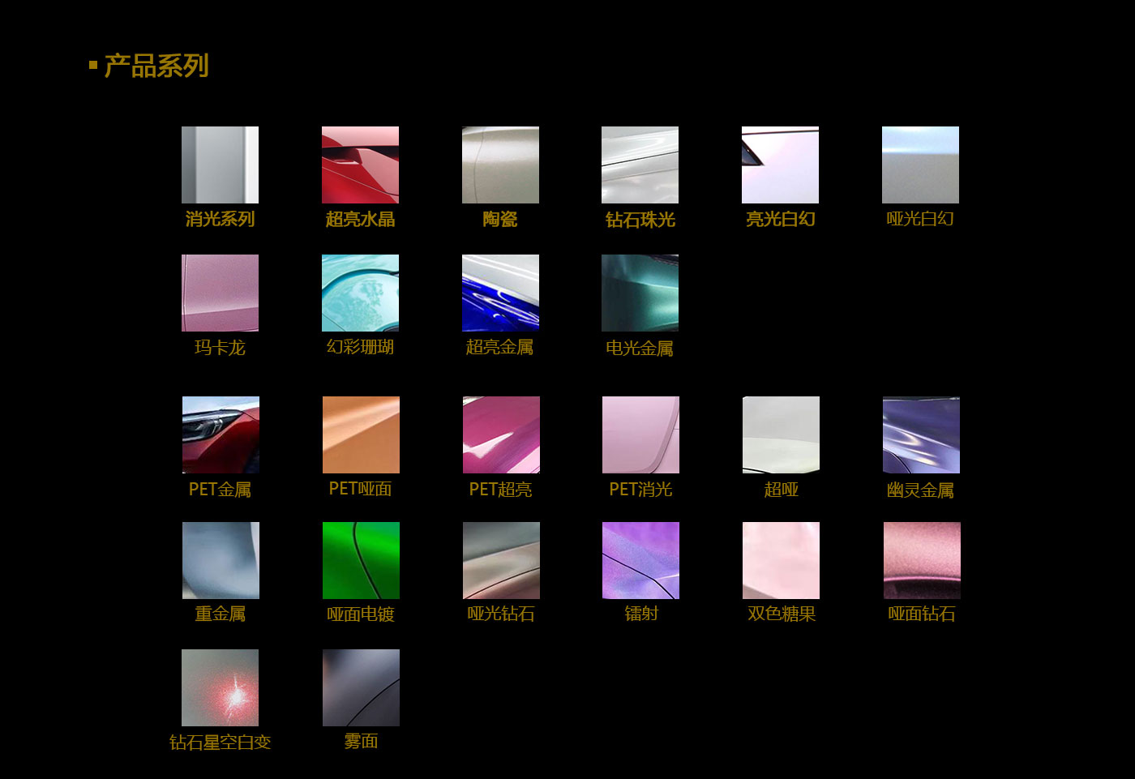The image size is (1135, 779).
Task: Open the 消光系列 product thumbnail
Action: point(220,165)
